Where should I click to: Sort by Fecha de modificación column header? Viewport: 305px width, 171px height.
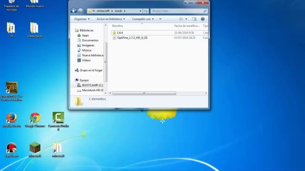[187, 26]
